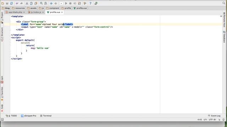Click the 4:43 caret position indicator
Screen dimensions: 227x127
[x=200, y=120]
